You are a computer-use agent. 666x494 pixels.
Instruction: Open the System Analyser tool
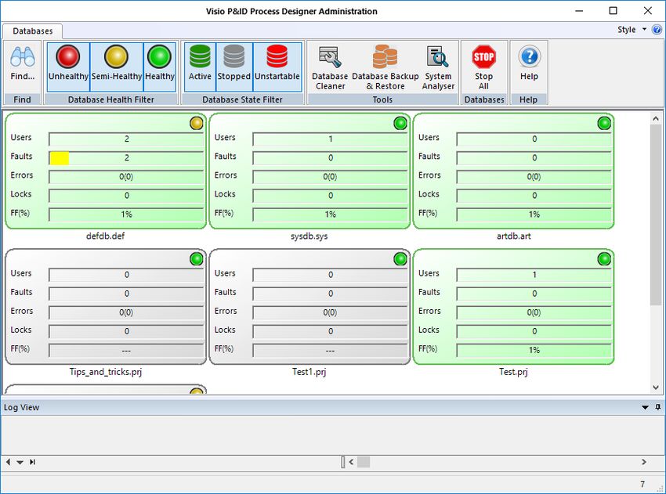click(x=438, y=68)
